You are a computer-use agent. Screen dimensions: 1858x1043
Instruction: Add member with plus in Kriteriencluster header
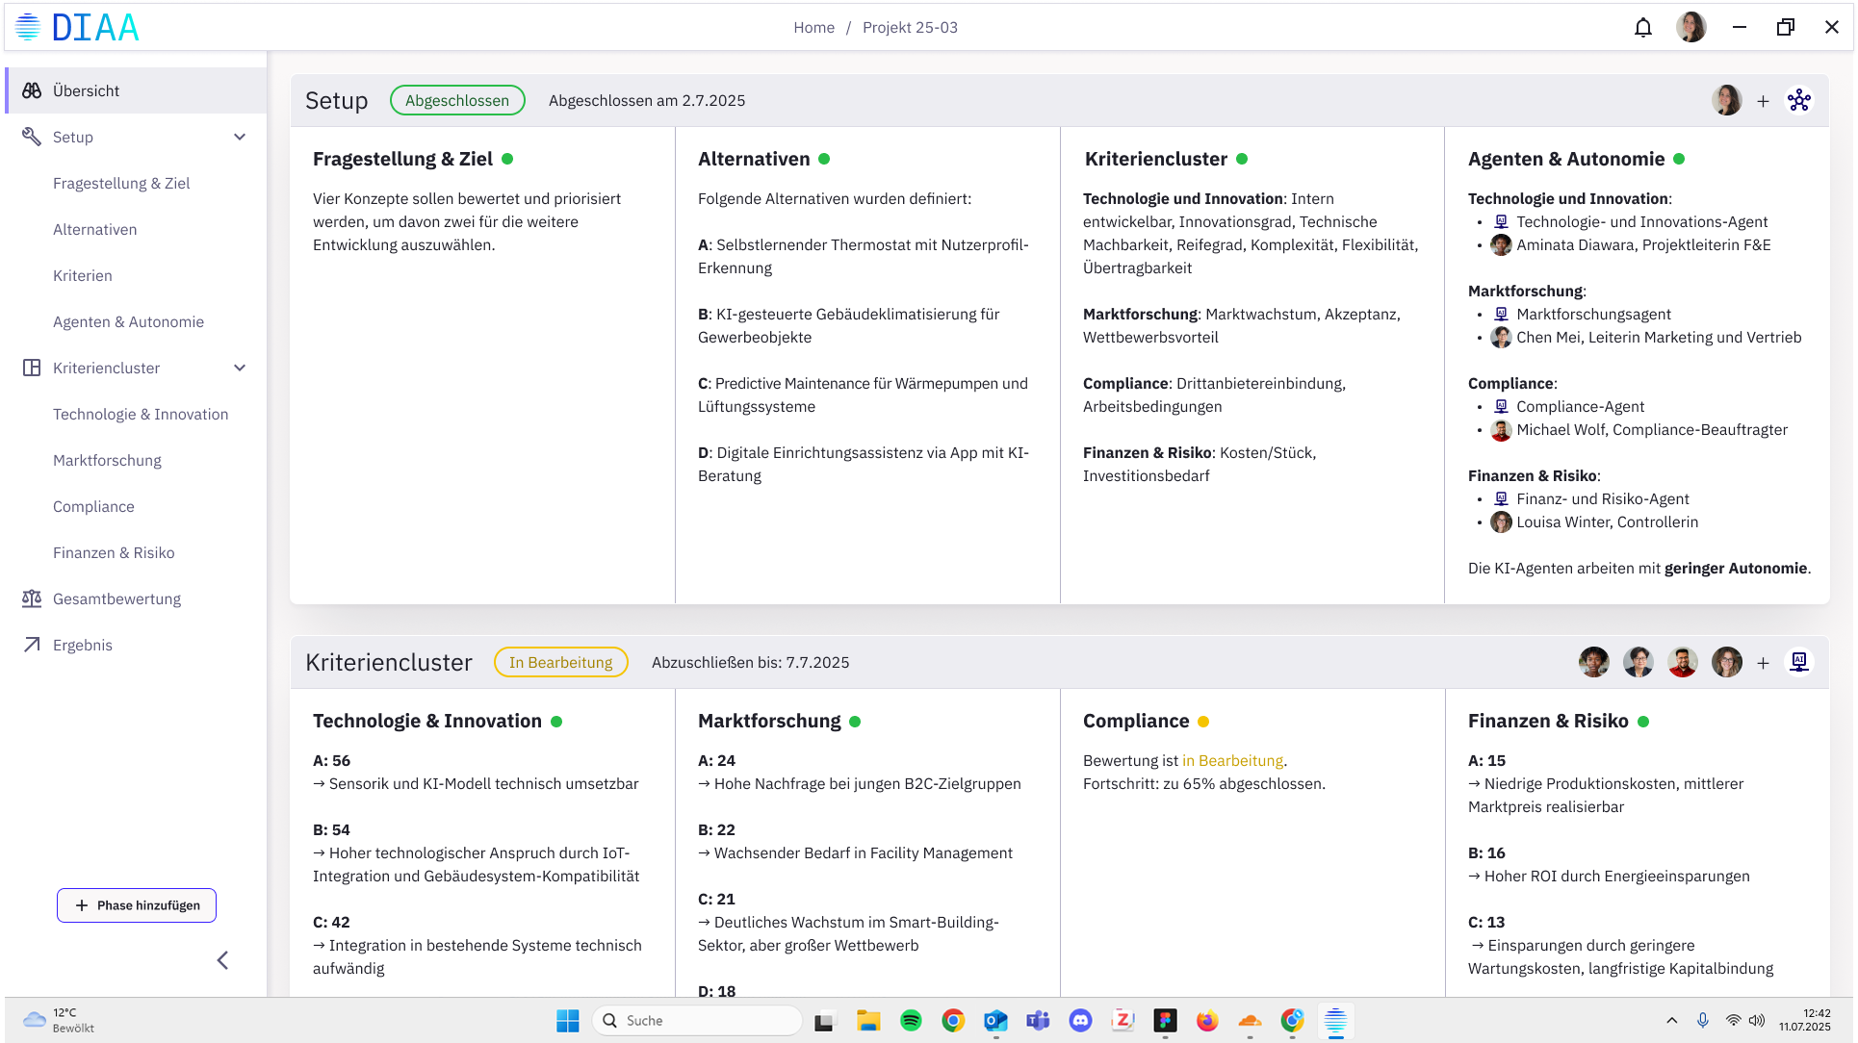point(1763,663)
